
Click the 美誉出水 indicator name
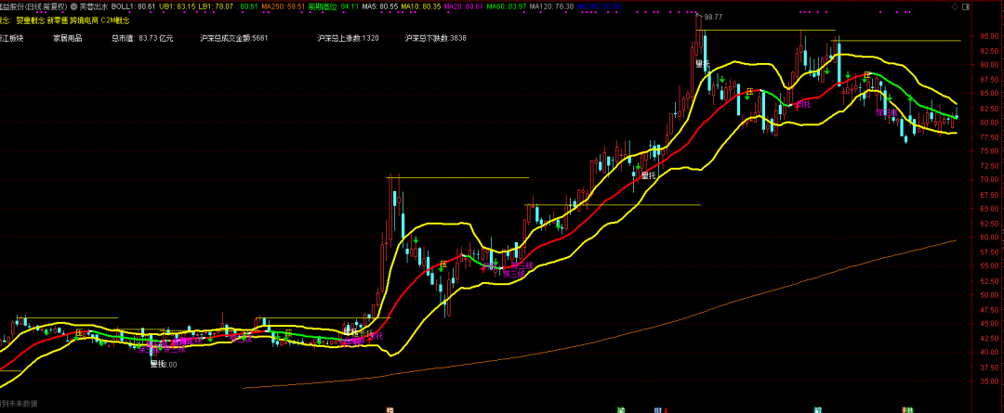(93, 6)
